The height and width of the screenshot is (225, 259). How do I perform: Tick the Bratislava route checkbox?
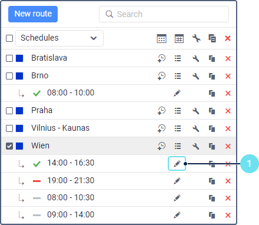coord(9,58)
